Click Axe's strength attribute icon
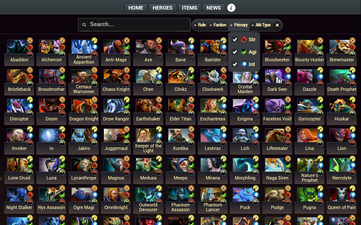The width and height of the screenshot is (361, 225). [159, 47]
